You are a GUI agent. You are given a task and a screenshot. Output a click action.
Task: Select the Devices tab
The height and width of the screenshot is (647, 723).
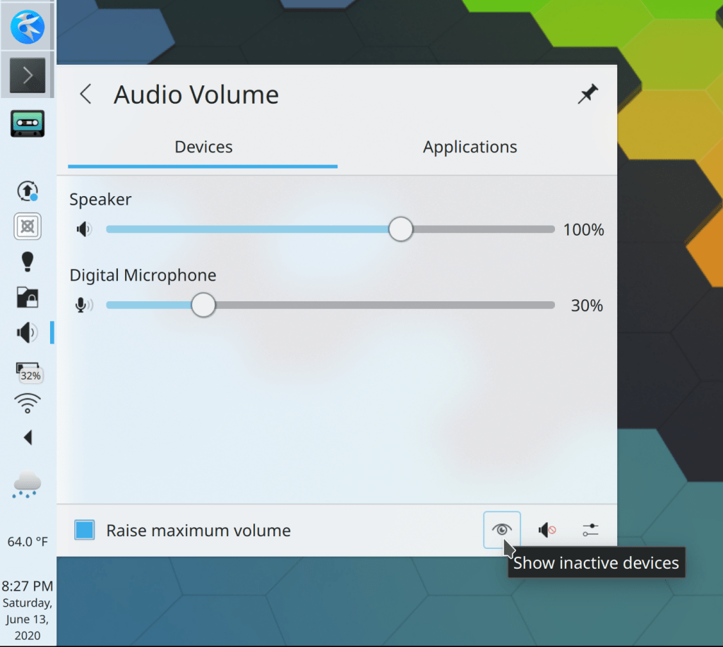pos(203,147)
